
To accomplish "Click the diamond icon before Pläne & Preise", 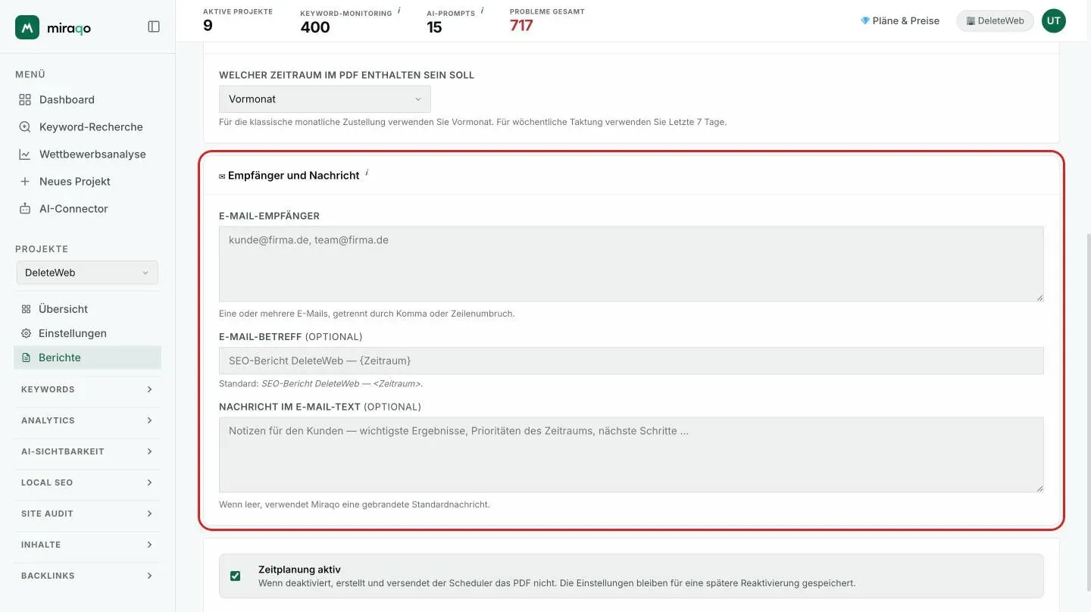I will pyautogui.click(x=865, y=20).
